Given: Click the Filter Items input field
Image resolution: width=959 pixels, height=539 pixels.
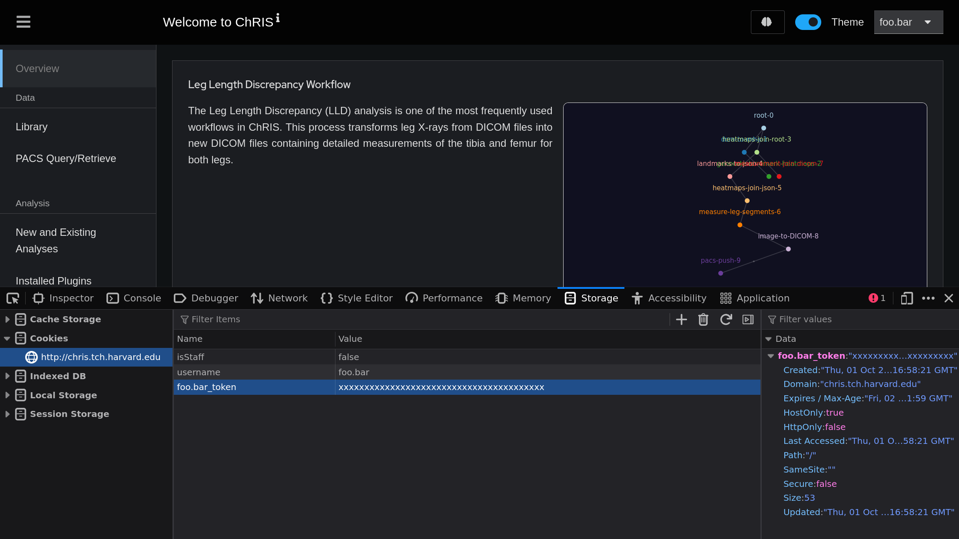Looking at the screenshot, I should coord(421,320).
